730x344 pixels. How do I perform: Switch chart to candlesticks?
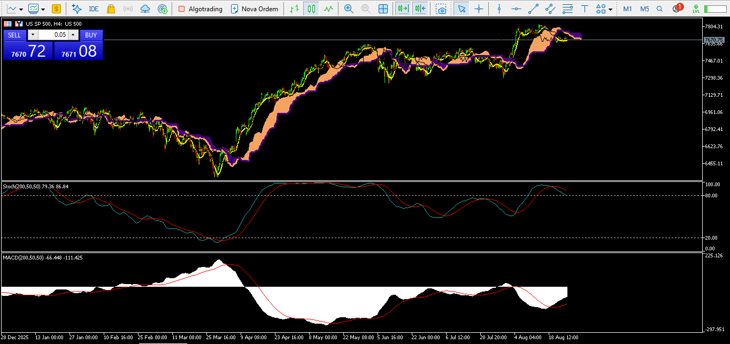[x=311, y=9]
